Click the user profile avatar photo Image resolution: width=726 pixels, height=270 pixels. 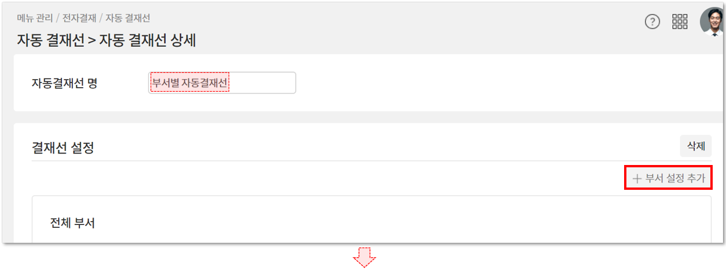coord(712,22)
